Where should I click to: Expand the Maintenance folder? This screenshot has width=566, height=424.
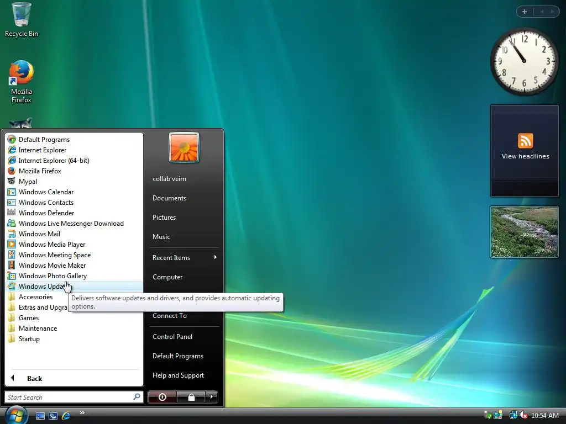75,328
